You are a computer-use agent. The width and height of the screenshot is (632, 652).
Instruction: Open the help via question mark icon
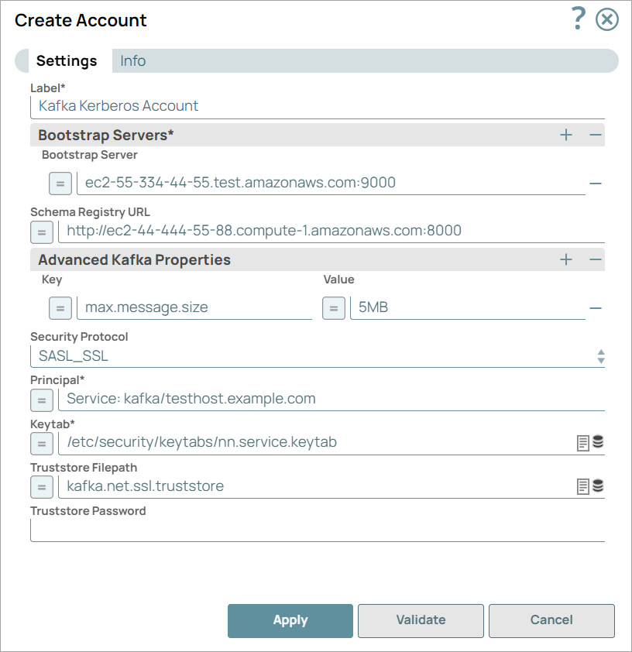[577, 20]
